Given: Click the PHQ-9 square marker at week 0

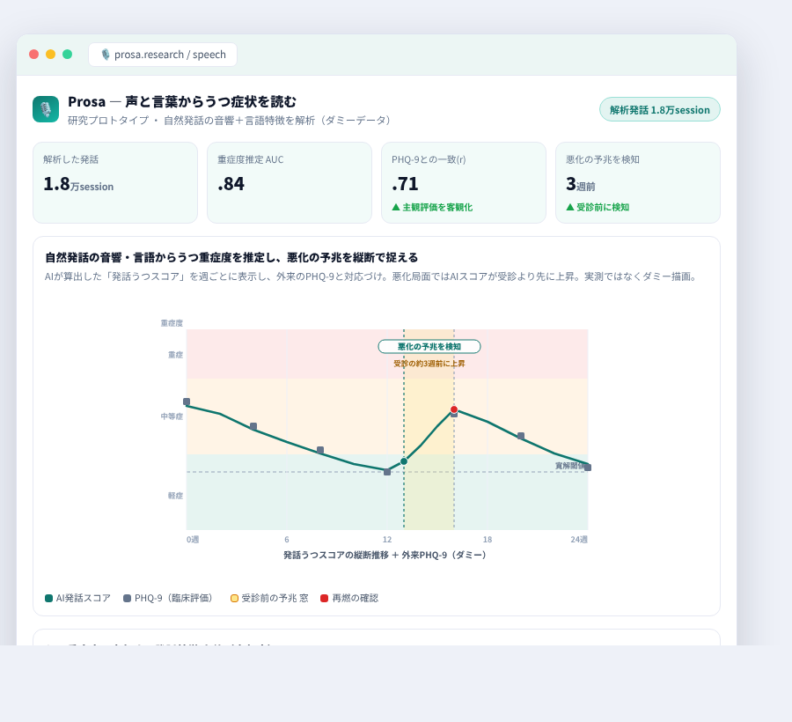Looking at the screenshot, I should click(187, 402).
